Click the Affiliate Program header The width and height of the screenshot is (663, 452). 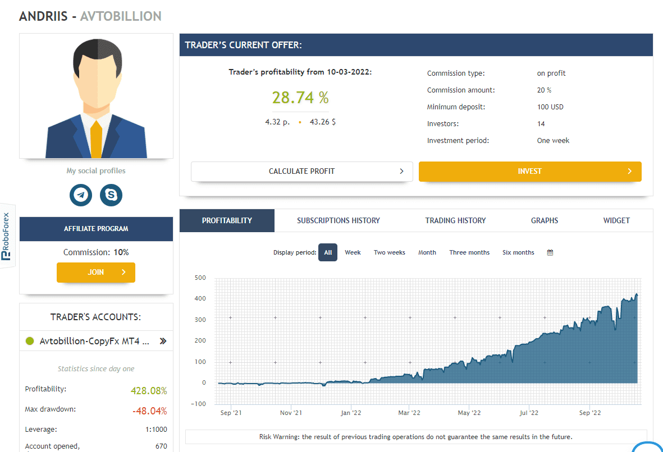97,229
